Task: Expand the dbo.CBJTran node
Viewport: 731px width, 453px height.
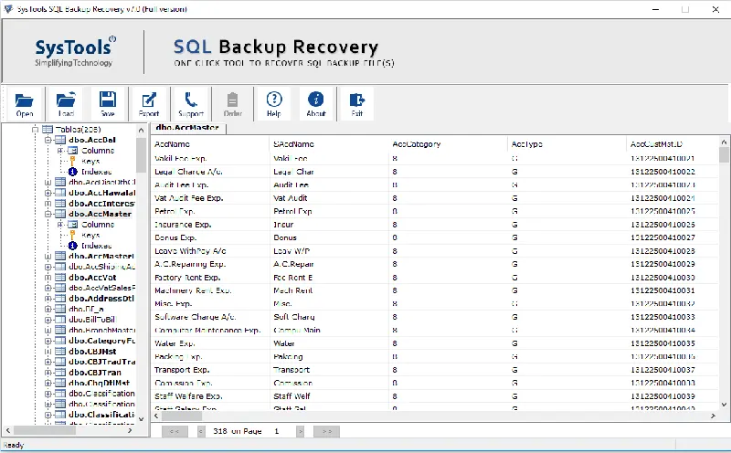Action: point(48,373)
